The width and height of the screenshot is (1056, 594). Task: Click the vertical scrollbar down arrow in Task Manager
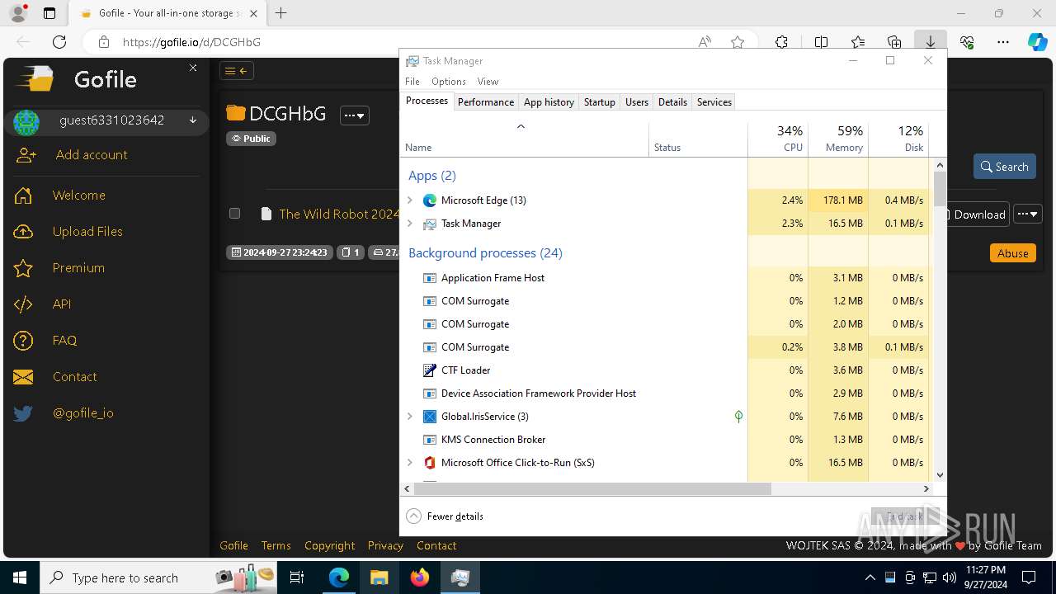[x=940, y=475]
